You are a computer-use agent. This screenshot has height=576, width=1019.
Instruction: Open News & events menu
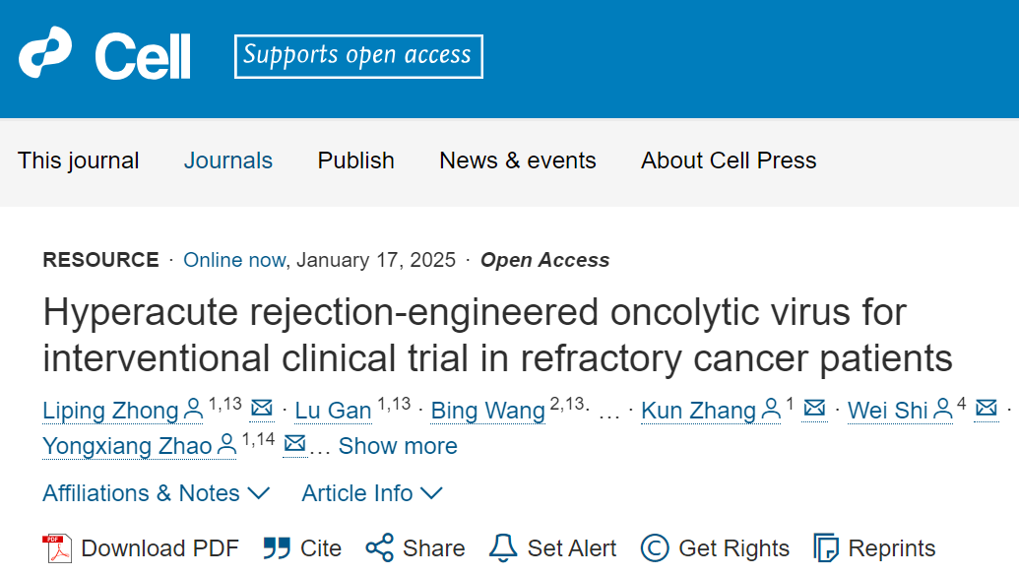(x=517, y=160)
